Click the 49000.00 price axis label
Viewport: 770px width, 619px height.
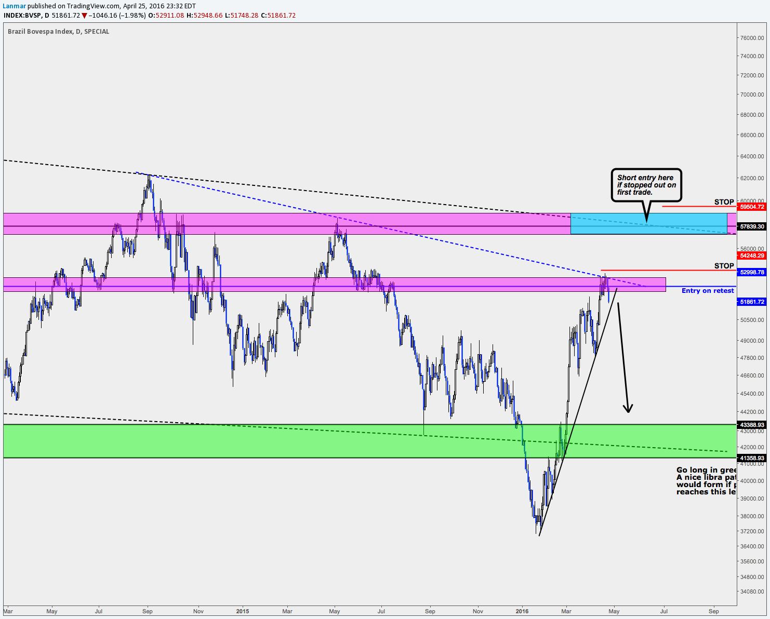(x=752, y=341)
